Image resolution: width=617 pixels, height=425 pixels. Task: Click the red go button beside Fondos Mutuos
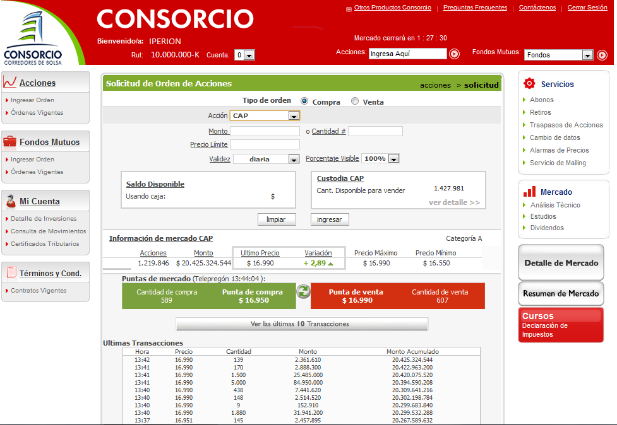point(602,55)
